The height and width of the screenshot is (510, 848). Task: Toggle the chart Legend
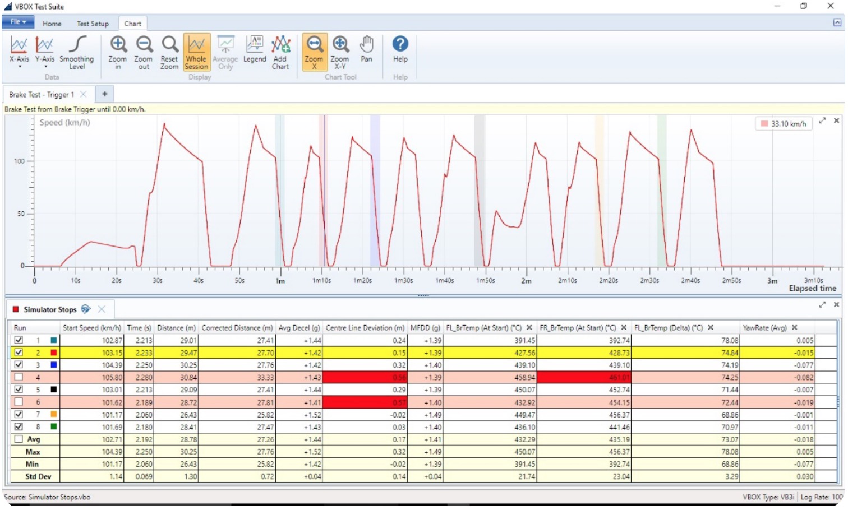[255, 49]
